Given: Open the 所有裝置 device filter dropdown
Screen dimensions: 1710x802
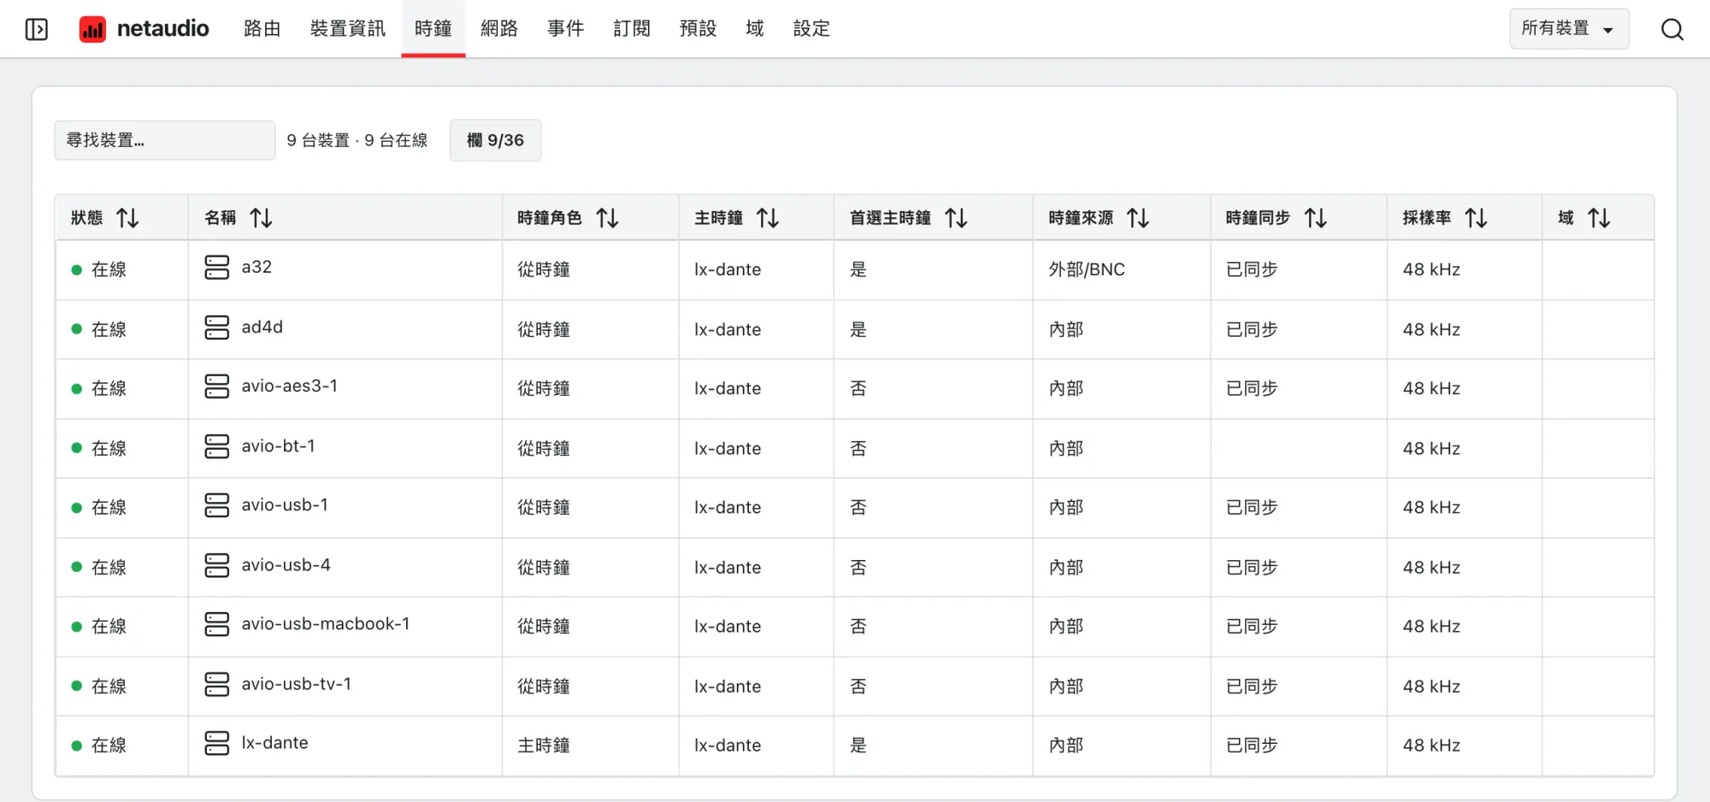Looking at the screenshot, I should [x=1569, y=29].
